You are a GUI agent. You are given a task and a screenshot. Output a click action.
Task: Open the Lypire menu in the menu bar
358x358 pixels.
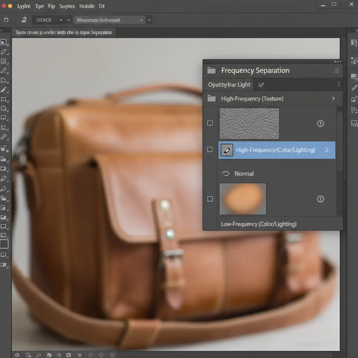click(x=24, y=6)
